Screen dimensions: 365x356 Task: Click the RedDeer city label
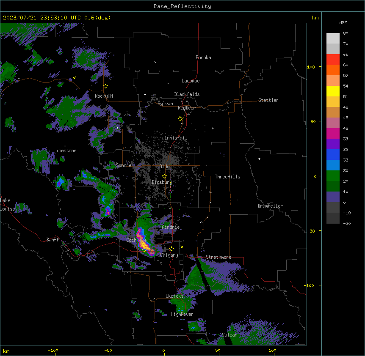click(186, 108)
